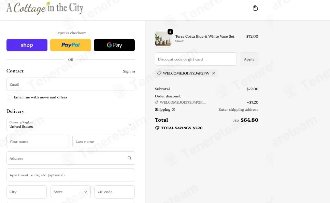Image resolution: width=330 pixels, height=203 pixels.
Task: Remove the WELCOMEJQ137ZJ4P2PW discount code
Action: point(214,73)
